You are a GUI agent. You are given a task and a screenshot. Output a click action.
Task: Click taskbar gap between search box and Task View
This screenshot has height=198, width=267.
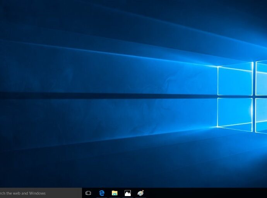[83, 193]
